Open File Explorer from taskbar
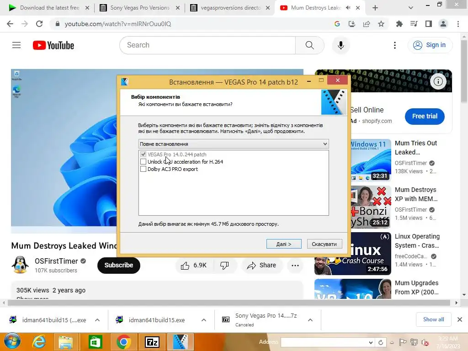 [66, 342]
